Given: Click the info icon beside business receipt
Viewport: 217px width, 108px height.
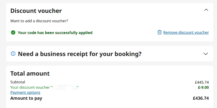Looking at the screenshot, I should pyautogui.click(x=13, y=54).
